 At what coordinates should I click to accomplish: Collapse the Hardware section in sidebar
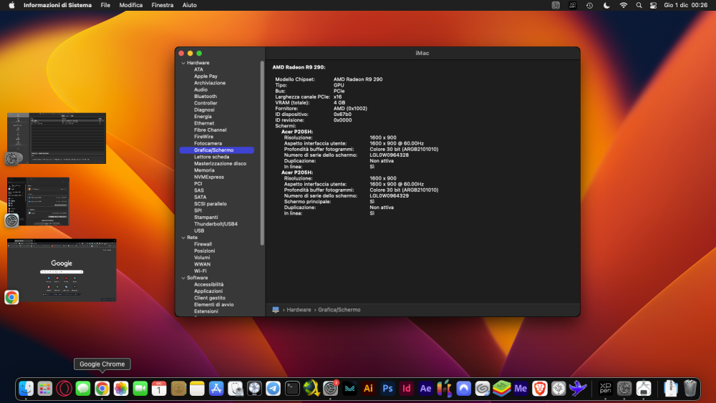tap(183, 63)
